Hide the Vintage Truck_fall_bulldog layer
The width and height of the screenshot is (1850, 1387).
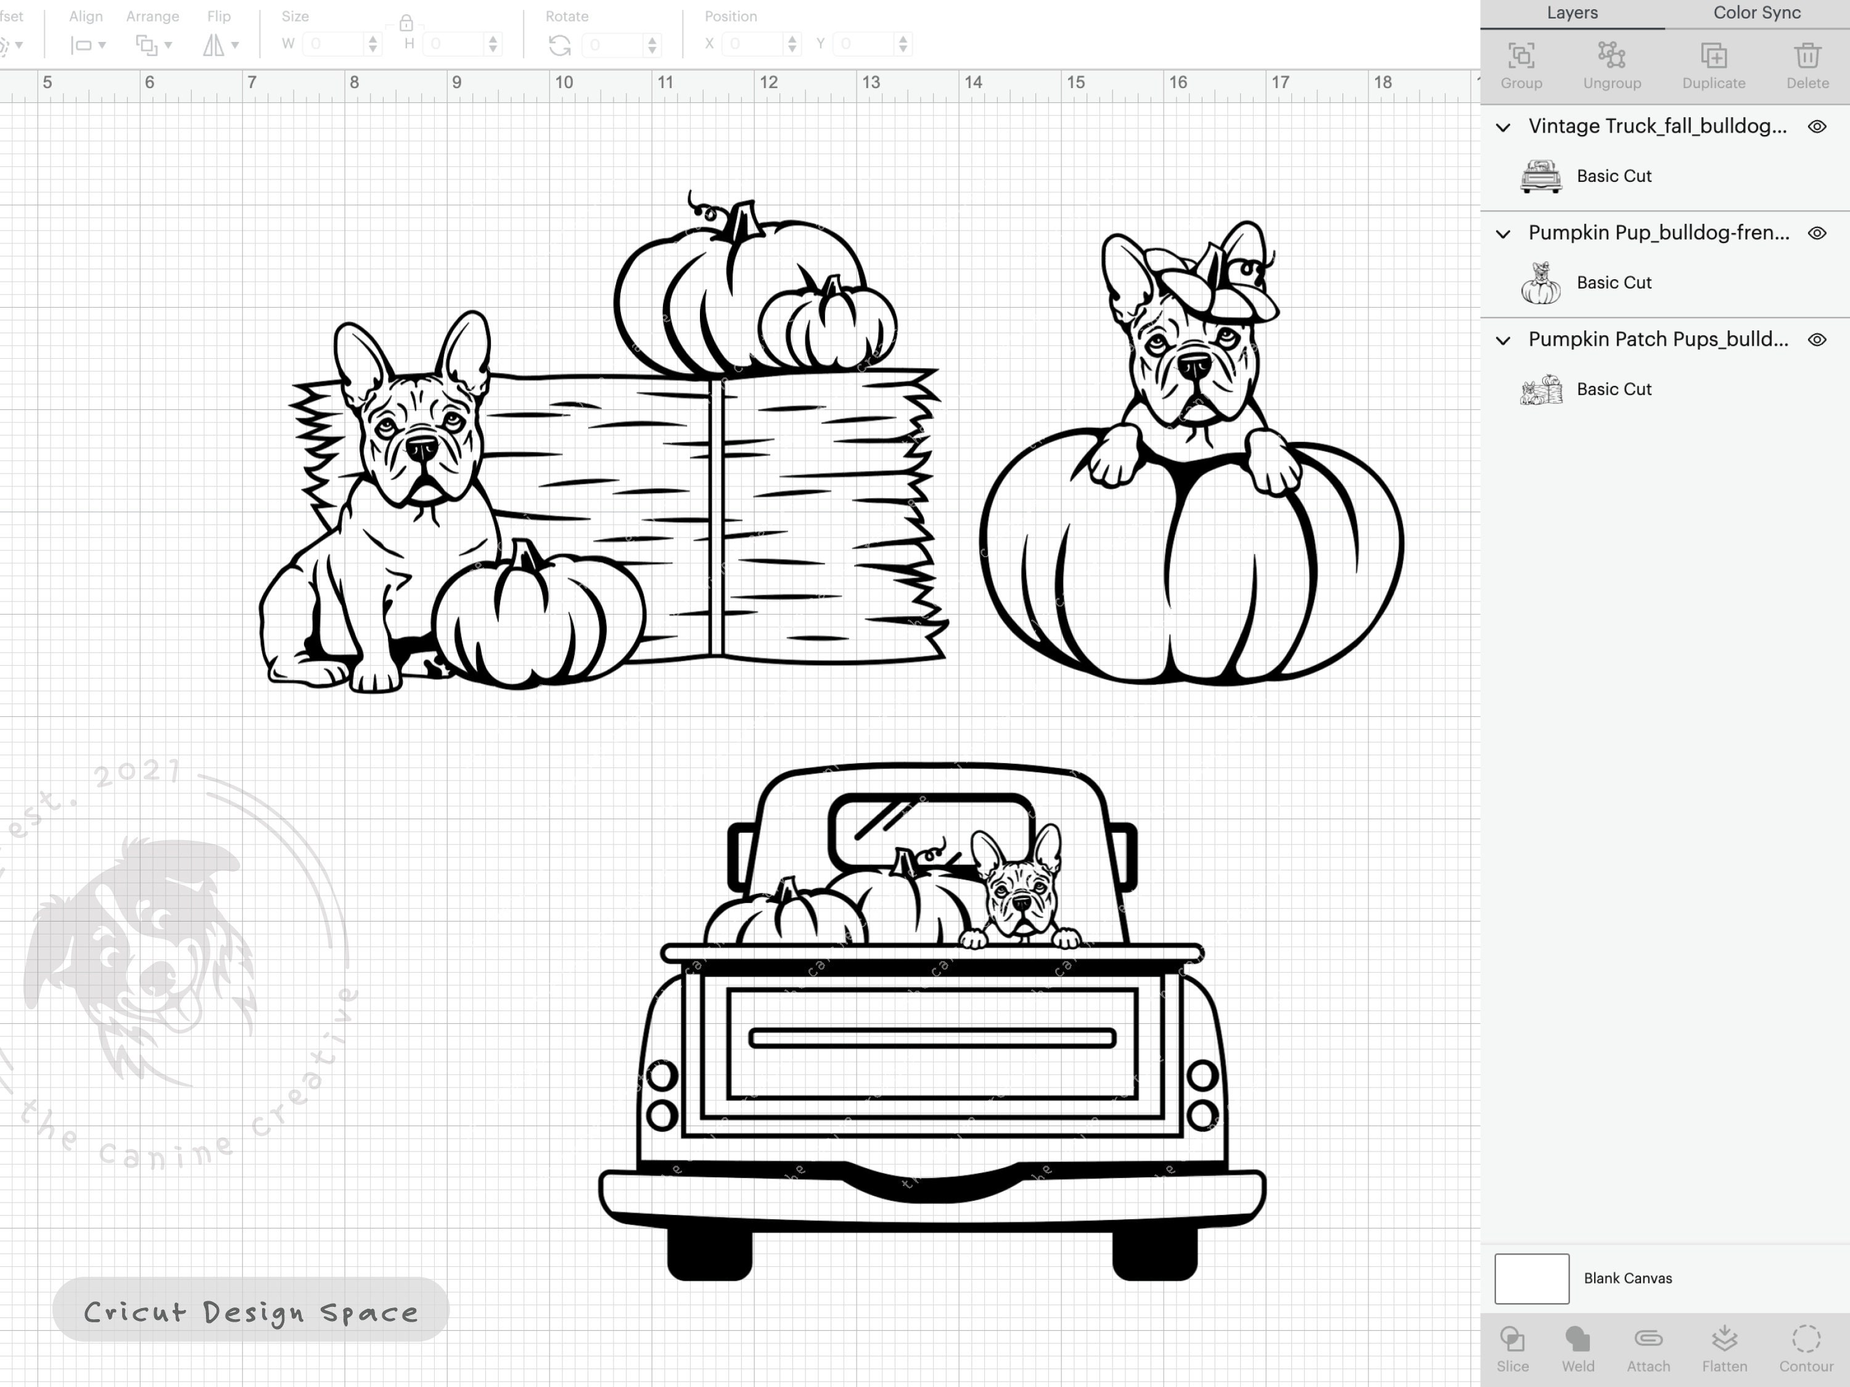[1817, 127]
